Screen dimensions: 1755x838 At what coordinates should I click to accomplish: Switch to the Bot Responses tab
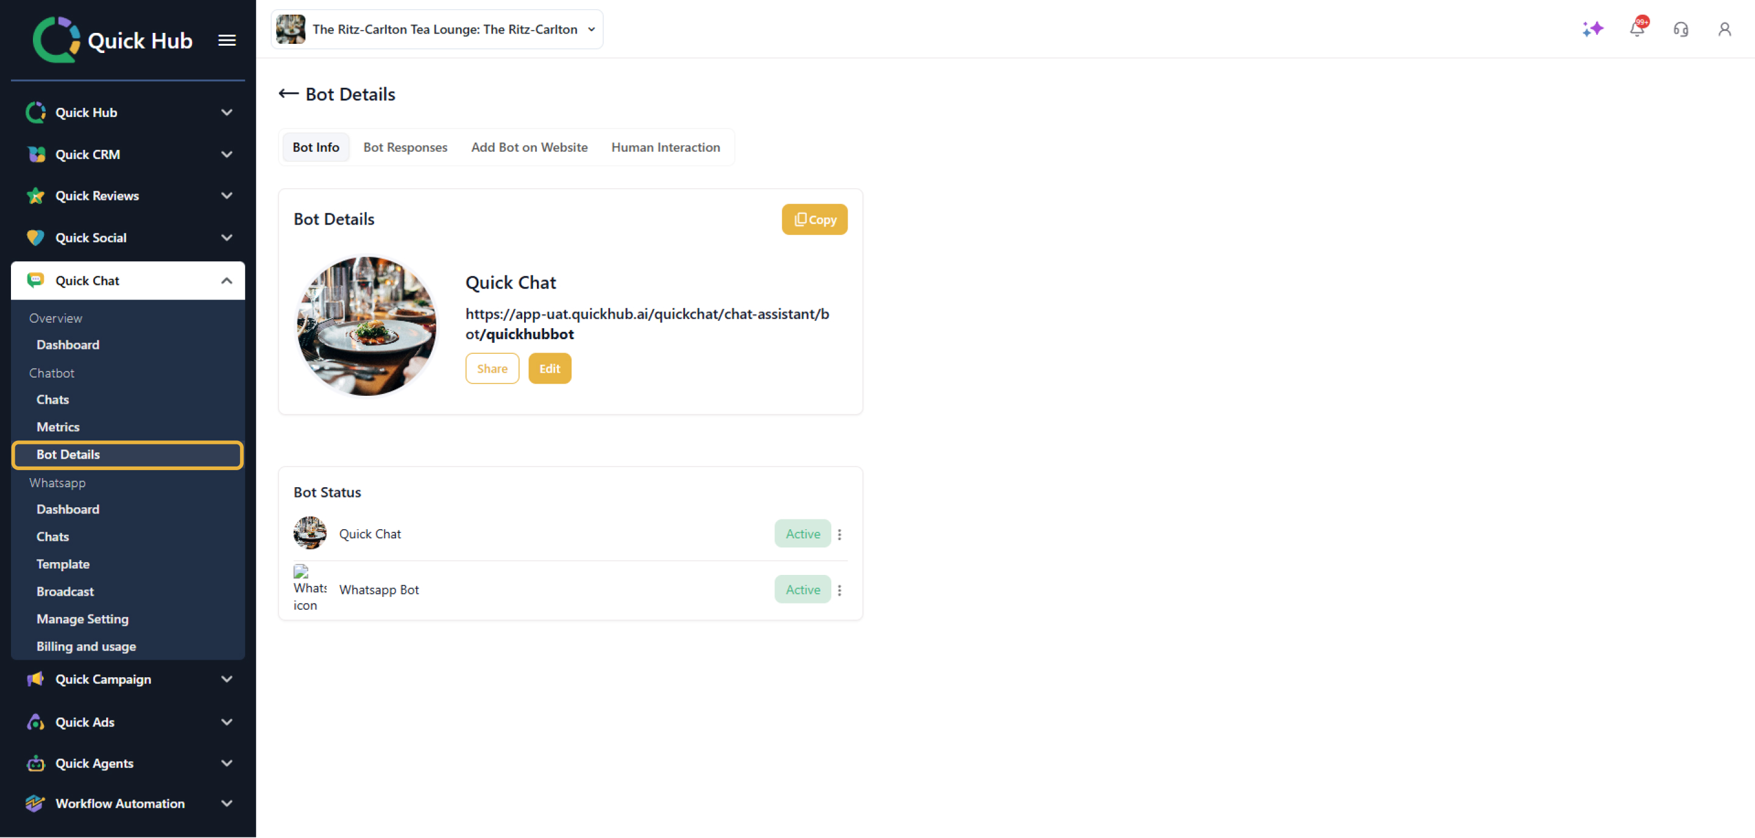point(405,147)
